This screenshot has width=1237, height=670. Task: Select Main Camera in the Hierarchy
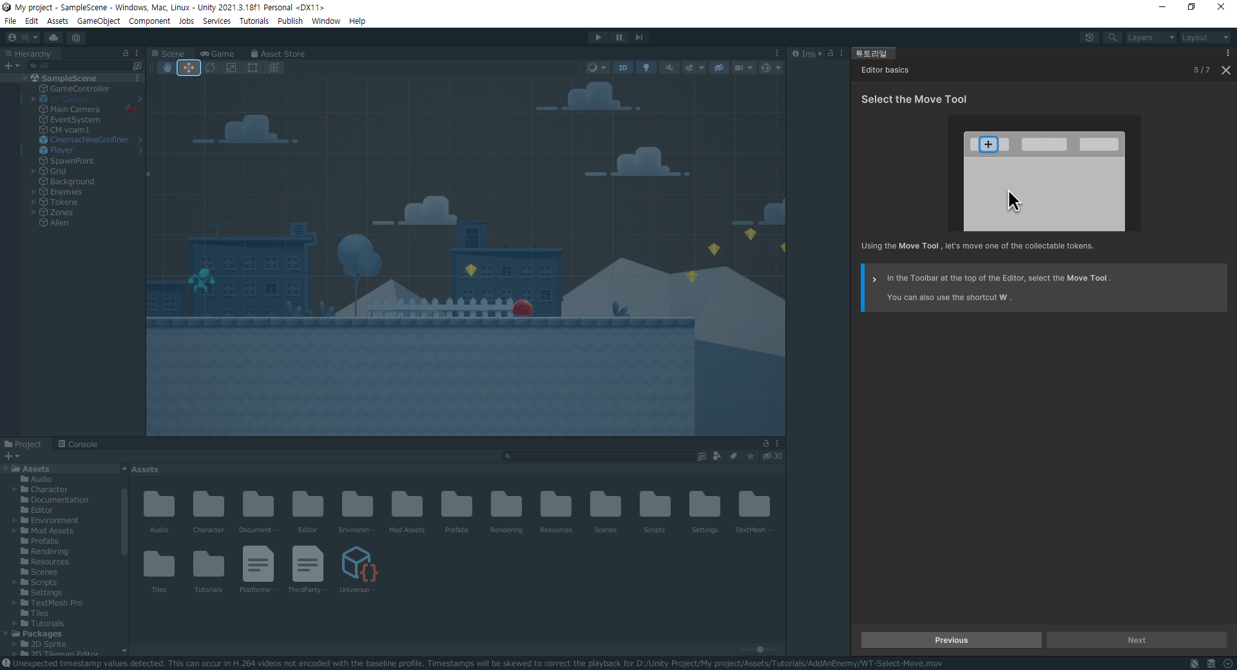coord(75,109)
